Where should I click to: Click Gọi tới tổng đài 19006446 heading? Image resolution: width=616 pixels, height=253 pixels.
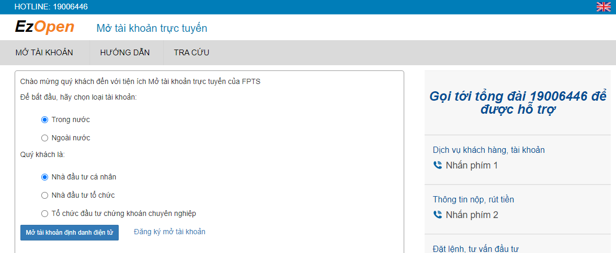[518, 103]
